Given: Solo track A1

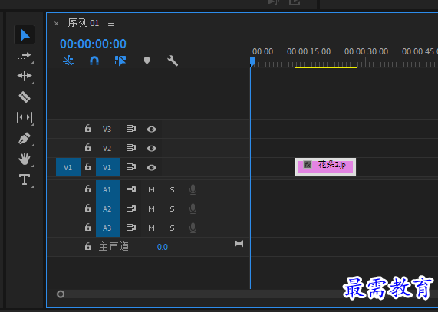Looking at the screenshot, I should pos(172,190).
